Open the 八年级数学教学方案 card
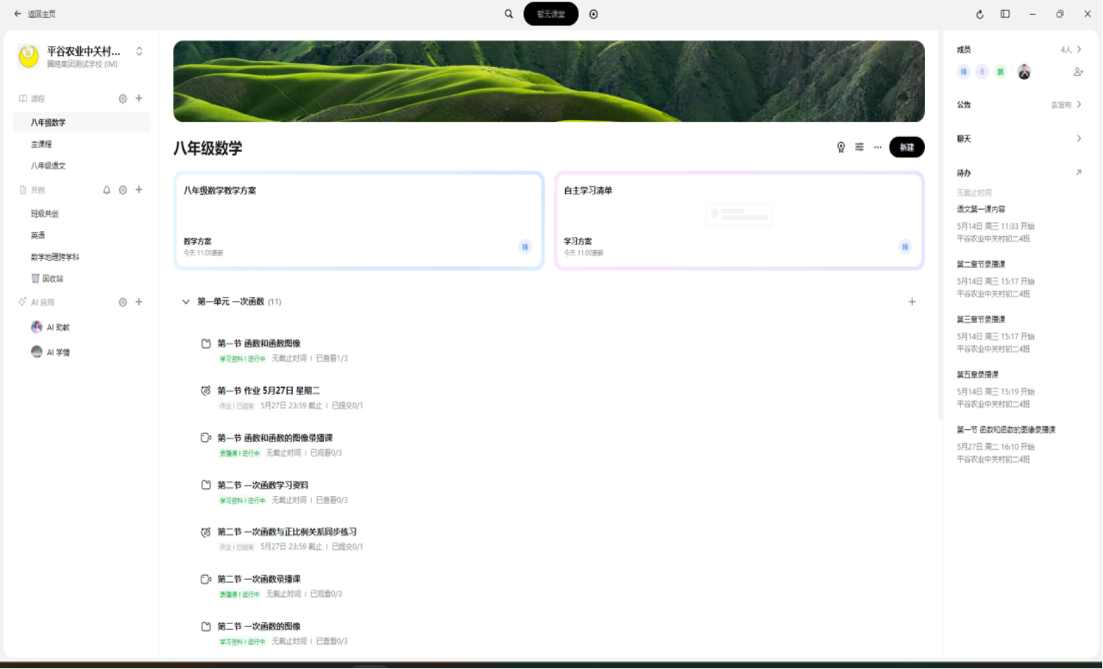This screenshot has height=669, width=1103. [x=359, y=220]
